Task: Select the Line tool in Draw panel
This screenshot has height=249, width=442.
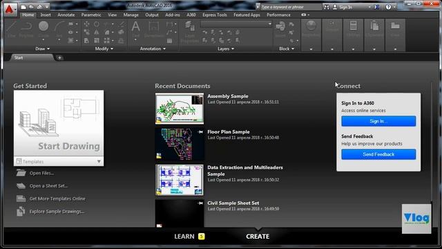Action: [x=12, y=29]
